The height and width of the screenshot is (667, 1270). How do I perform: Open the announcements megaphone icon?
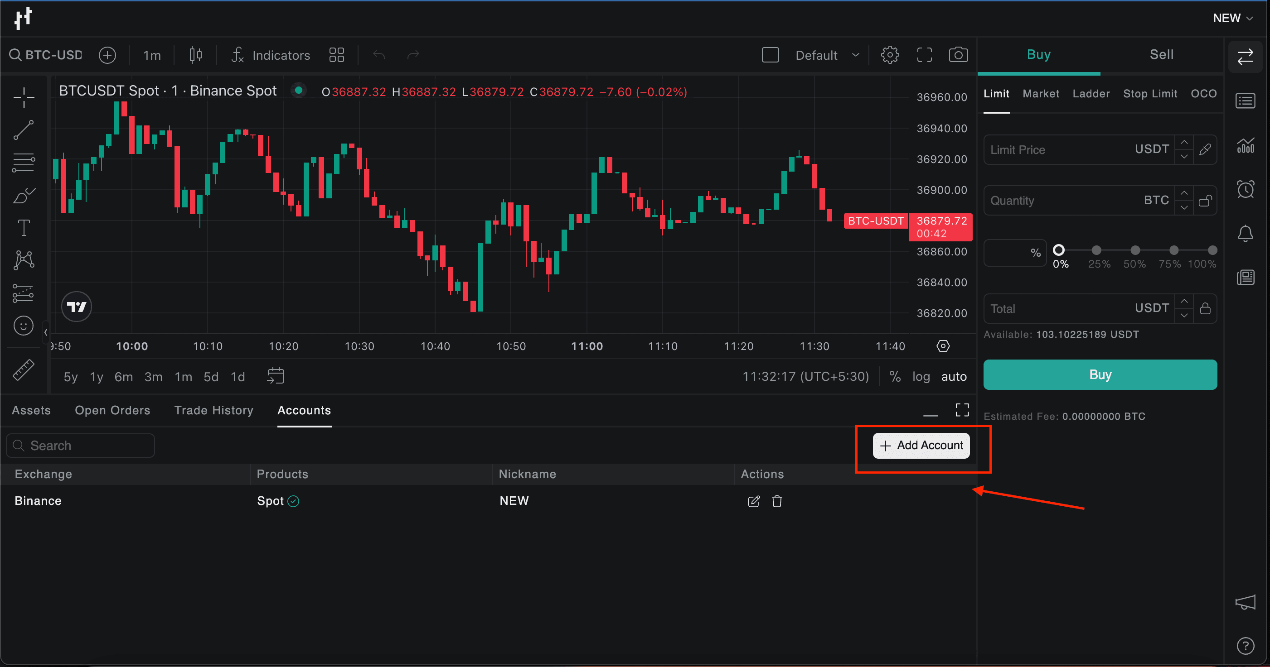pyautogui.click(x=1246, y=602)
